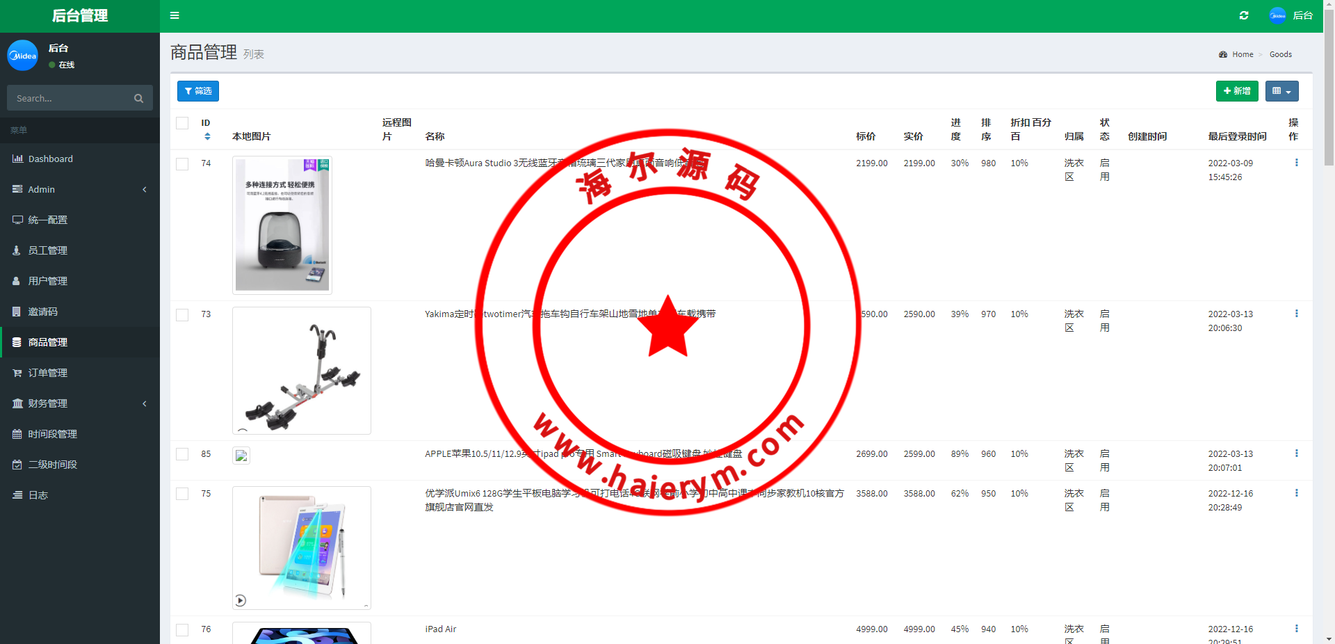
Task: Open the Umix6 tablet thumbnail
Action: pyautogui.click(x=302, y=548)
